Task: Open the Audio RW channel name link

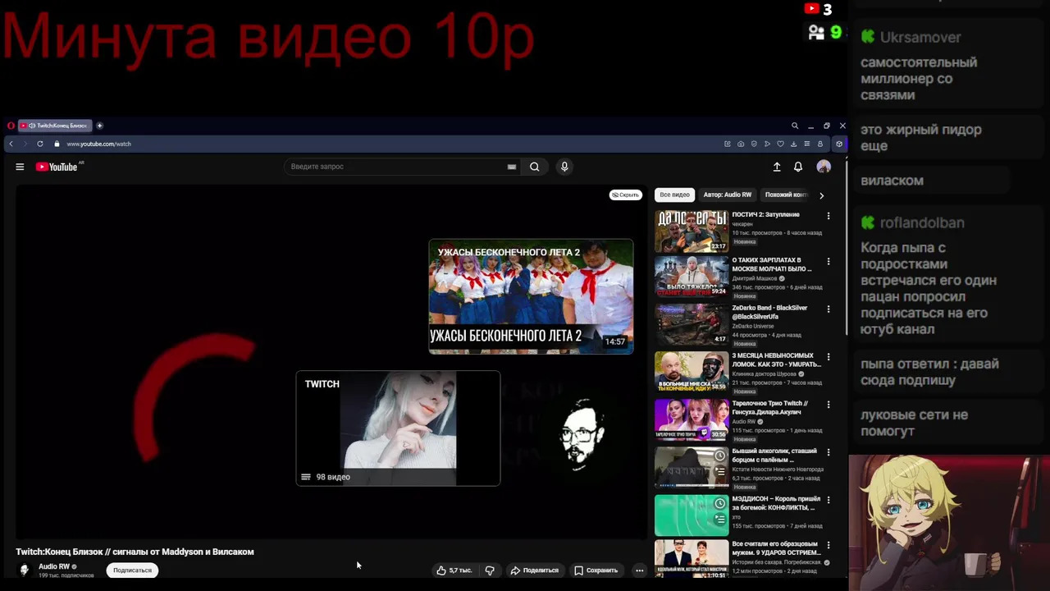Action: (x=54, y=566)
